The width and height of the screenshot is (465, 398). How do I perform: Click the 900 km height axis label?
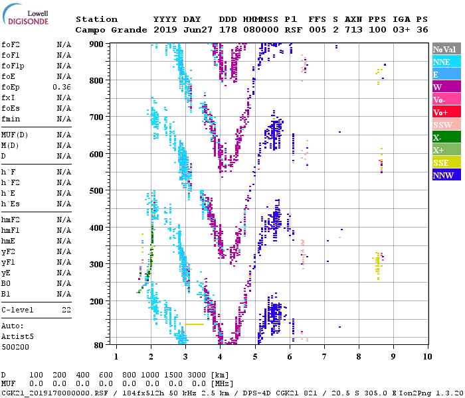(96, 44)
